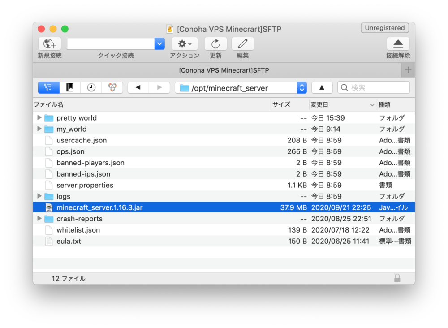Open a new connection with the globe icon
Image resolution: width=448 pixels, height=328 pixels.
(x=49, y=43)
